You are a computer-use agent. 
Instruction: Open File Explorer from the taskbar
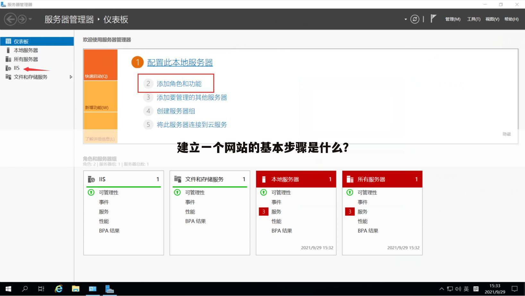pyautogui.click(x=76, y=289)
